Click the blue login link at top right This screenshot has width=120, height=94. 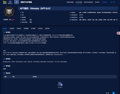click(111, 2)
